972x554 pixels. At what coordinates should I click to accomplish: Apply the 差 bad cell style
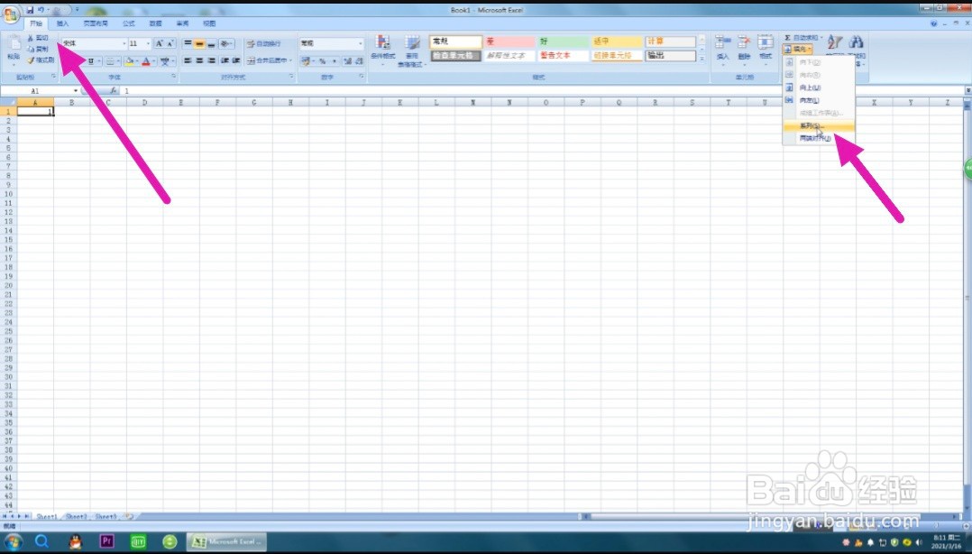[509, 42]
